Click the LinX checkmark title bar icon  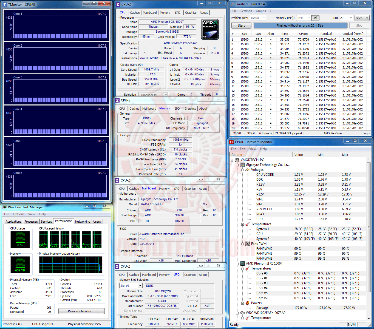tap(232, 4)
